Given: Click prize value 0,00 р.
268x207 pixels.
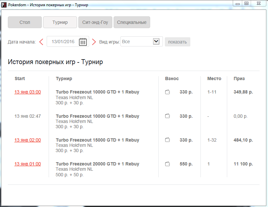Looking at the screenshot, I should pyautogui.click(x=241, y=116).
